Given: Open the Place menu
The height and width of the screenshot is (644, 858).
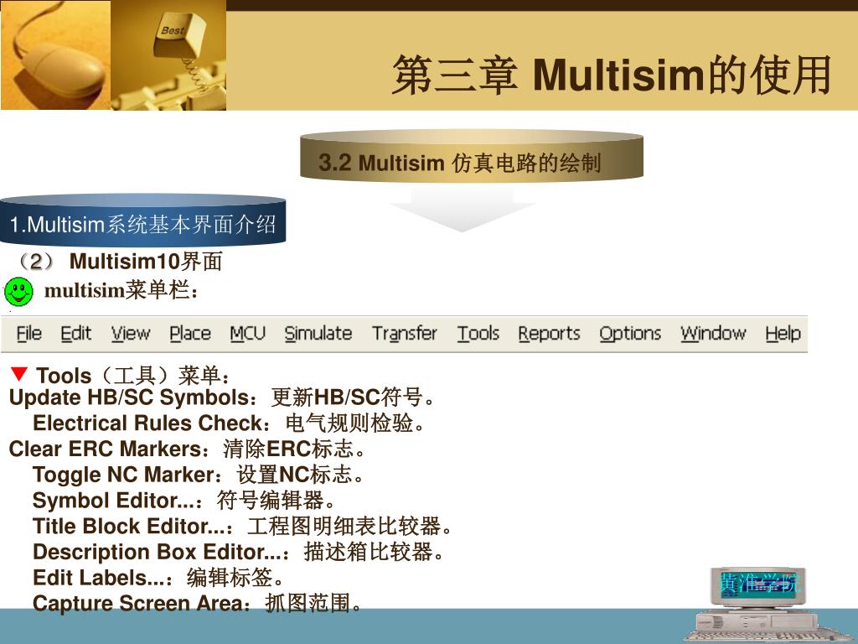Looking at the screenshot, I should [x=190, y=333].
